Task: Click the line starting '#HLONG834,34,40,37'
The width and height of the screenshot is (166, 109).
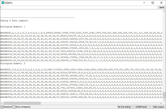Action: (81, 94)
